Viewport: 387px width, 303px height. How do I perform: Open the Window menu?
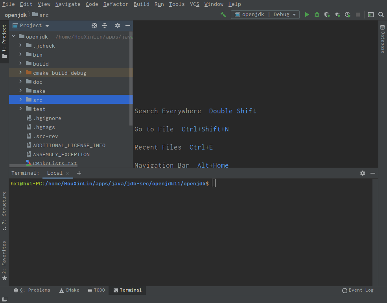(x=214, y=4)
